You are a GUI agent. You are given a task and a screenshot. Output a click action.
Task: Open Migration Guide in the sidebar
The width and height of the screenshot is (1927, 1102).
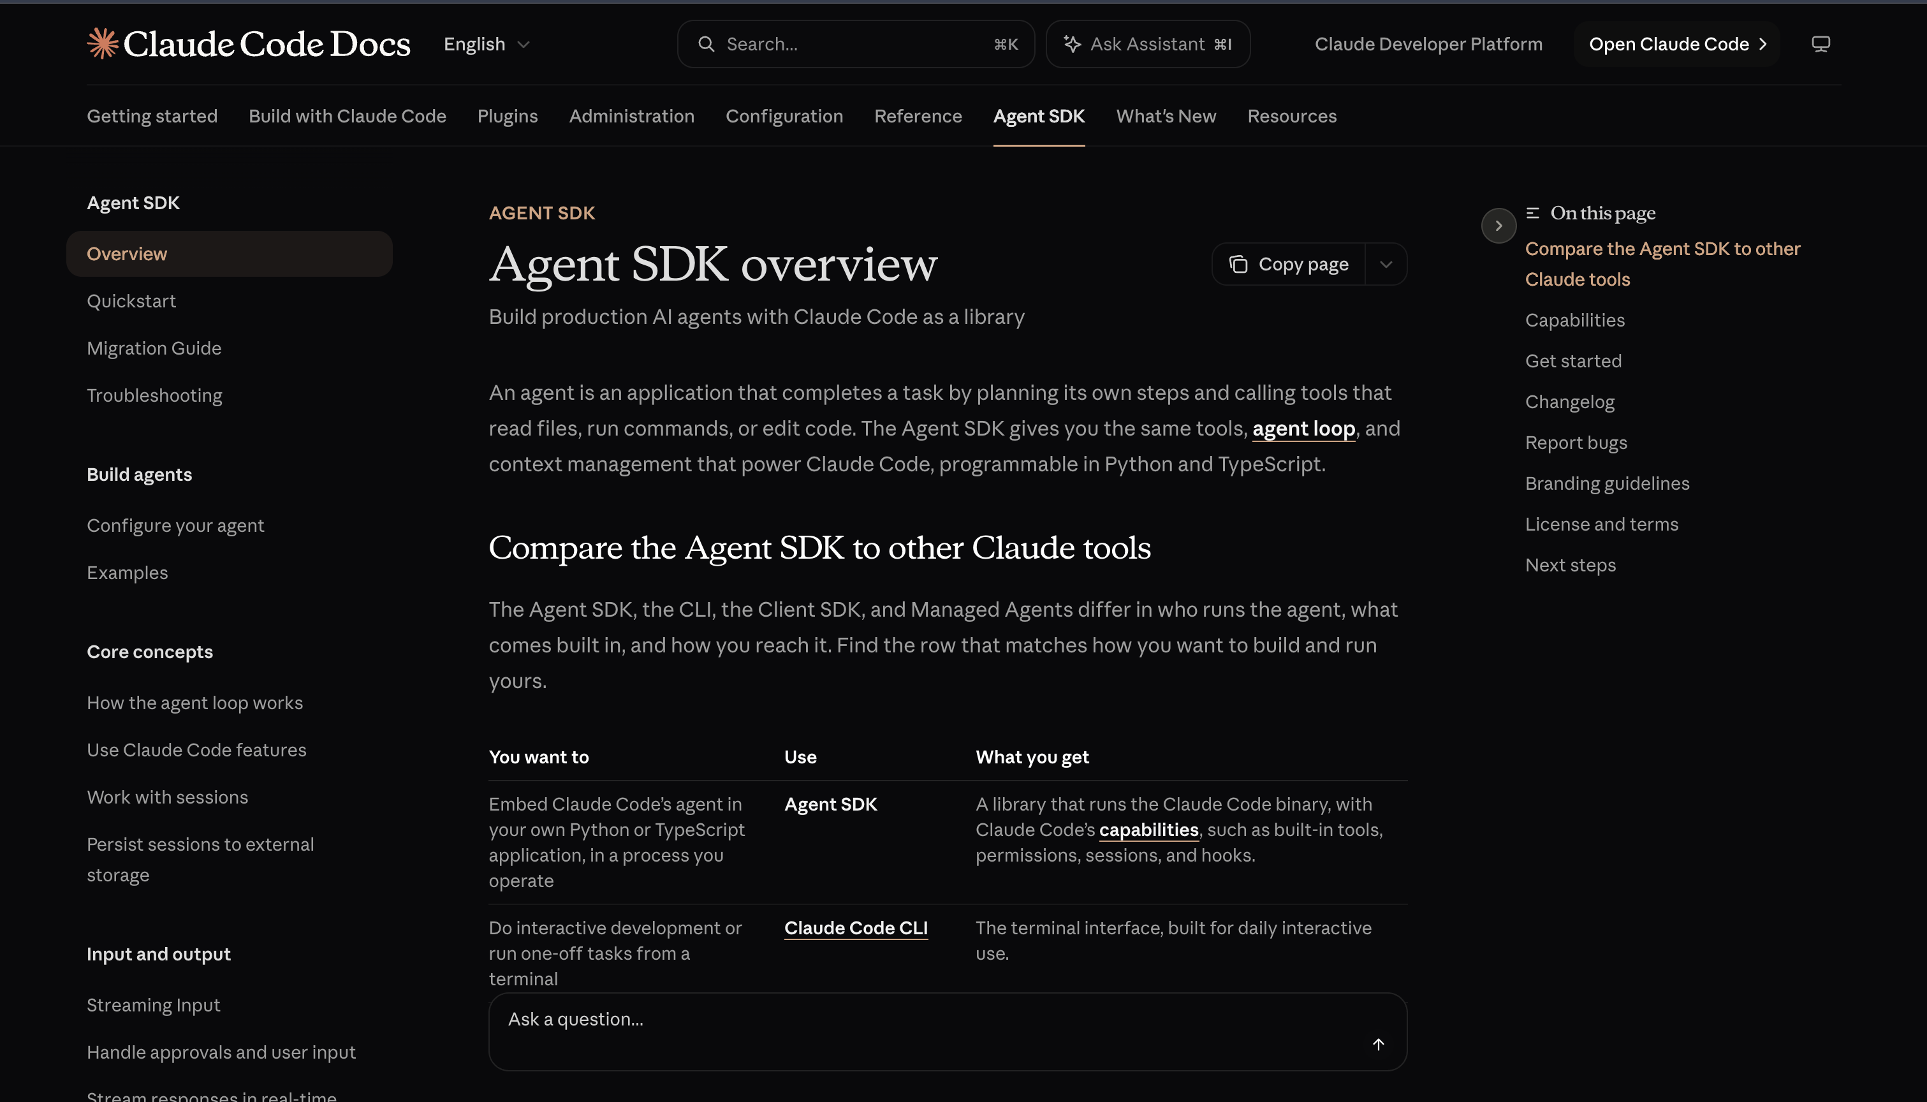pos(154,348)
